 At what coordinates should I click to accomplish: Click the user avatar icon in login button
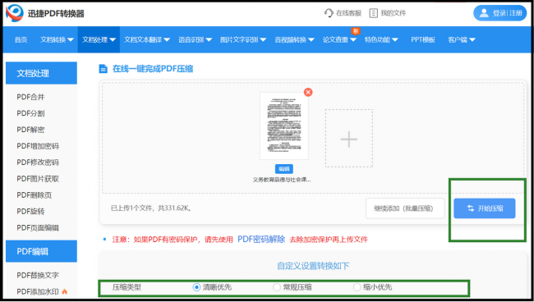(484, 13)
